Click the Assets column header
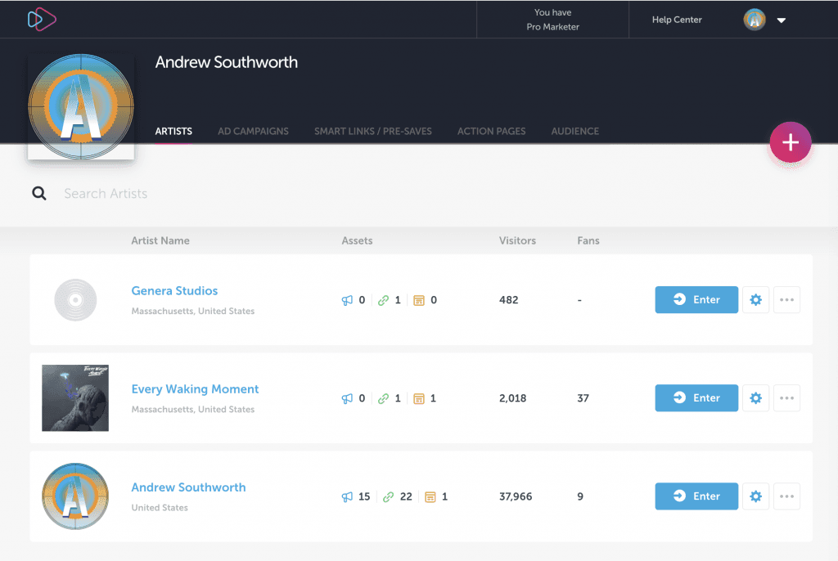 [x=357, y=240]
